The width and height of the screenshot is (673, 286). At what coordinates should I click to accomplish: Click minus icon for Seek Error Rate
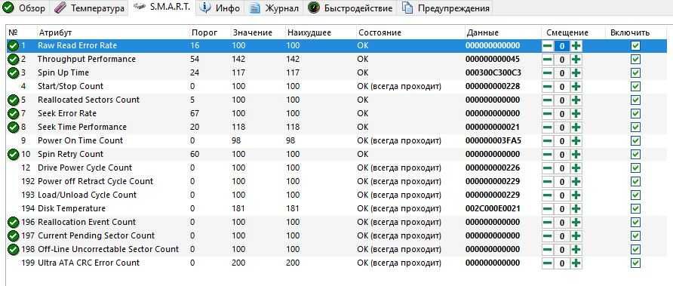pyautogui.click(x=548, y=114)
